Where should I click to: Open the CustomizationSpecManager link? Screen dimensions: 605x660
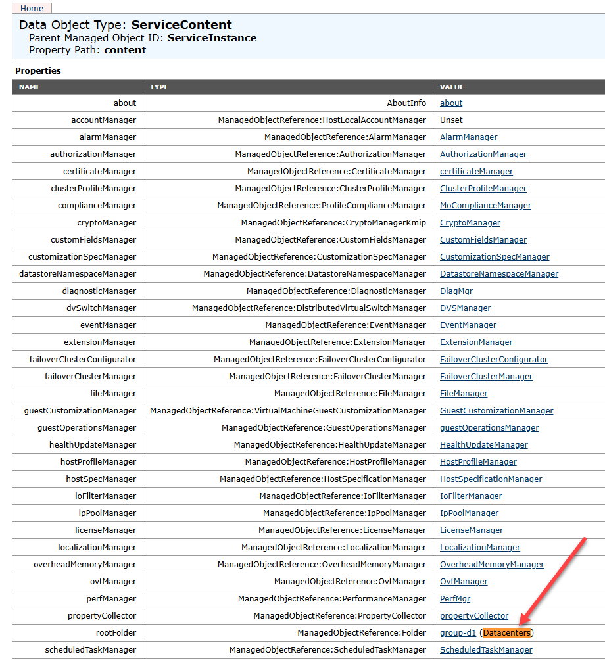pyautogui.click(x=495, y=257)
